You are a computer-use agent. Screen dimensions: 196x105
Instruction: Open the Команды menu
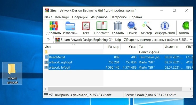pyautogui.click(x=62, y=17)
